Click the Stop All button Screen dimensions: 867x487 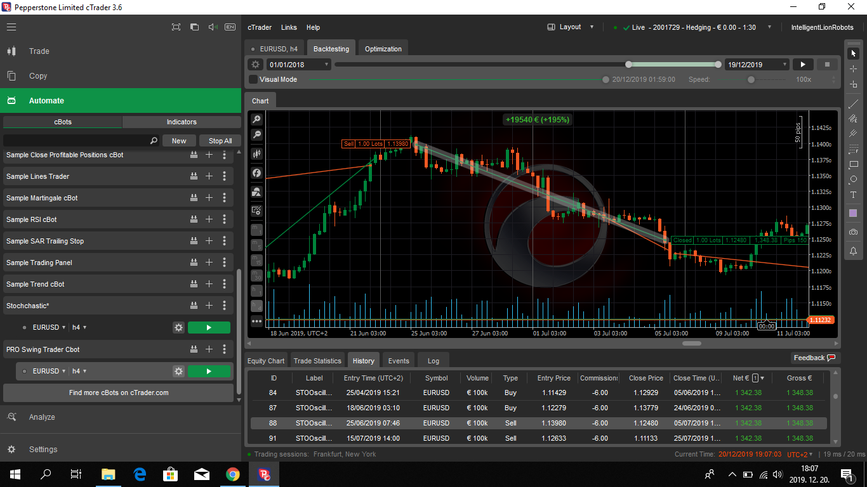click(x=220, y=140)
